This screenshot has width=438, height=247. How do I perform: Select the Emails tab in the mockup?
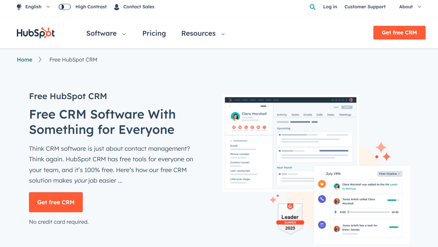pos(307,115)
